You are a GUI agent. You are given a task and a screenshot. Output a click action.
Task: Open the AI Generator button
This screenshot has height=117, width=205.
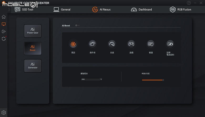(33, 66)
